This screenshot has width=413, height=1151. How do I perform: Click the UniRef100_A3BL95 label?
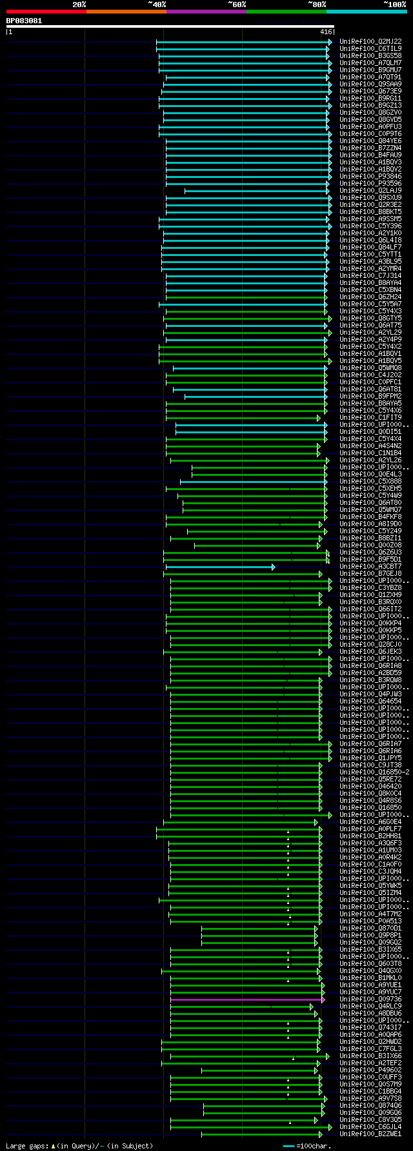tap(370, 261)
